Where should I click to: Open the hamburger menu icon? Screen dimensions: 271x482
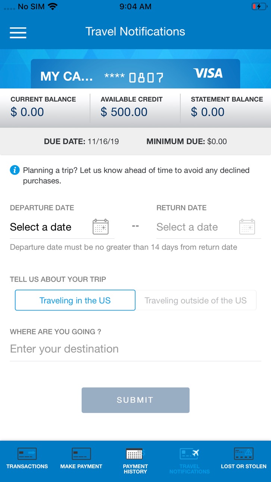[x=18, y=33]
